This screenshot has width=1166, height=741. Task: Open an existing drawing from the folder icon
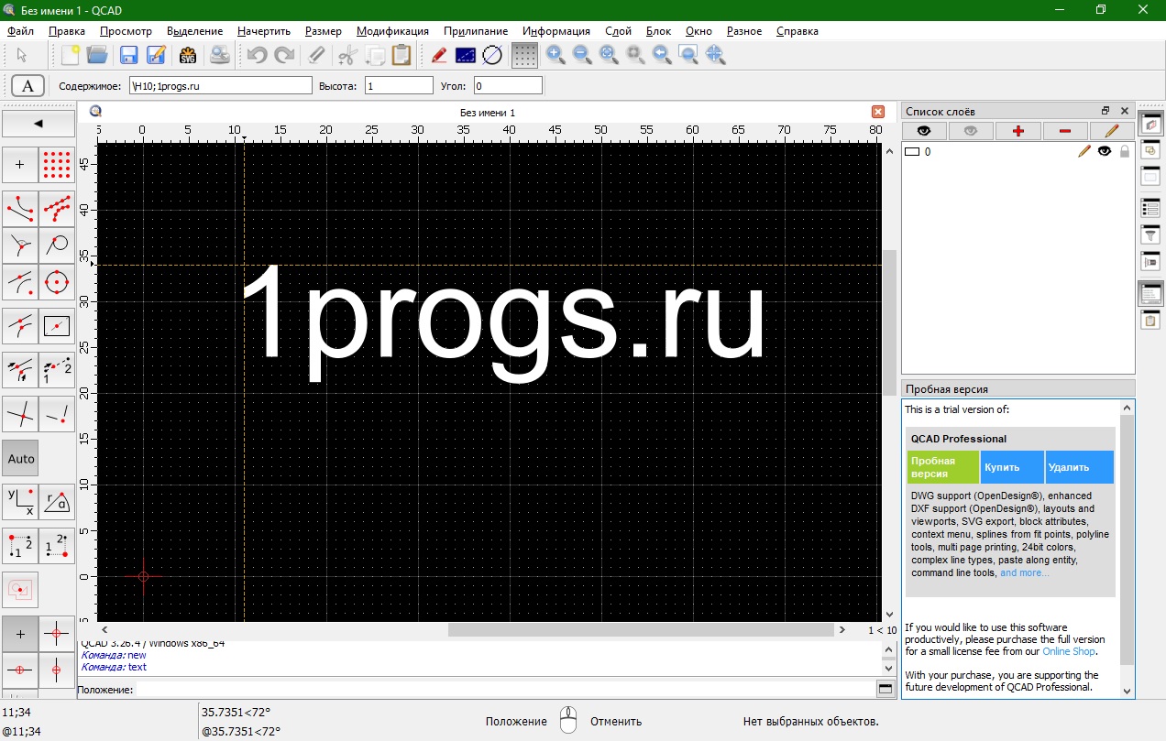(97, 55)
